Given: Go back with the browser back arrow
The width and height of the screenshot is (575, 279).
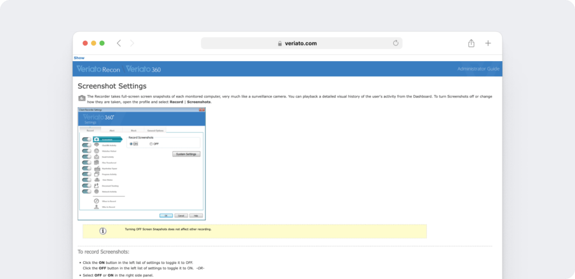Looking at the screenshot, I should (119, 43).
